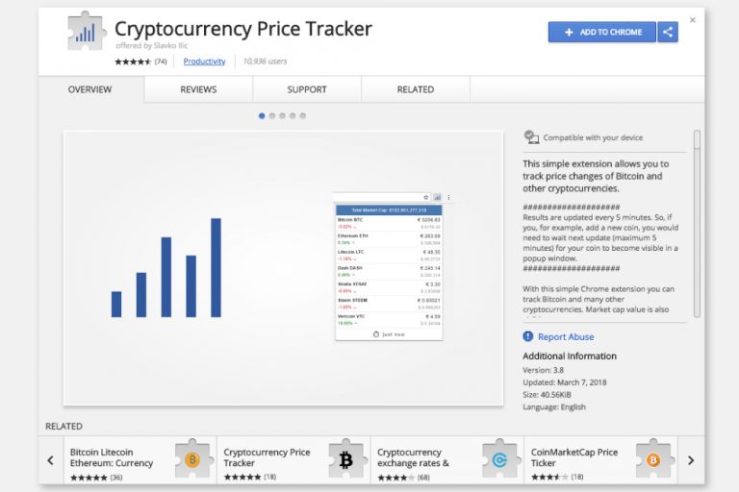Image resolution: width=739 pixels, height=492 pixels.
Task: Select the first screenshot carousel dot
Action: pyautogui.click(x=262, y=116)
